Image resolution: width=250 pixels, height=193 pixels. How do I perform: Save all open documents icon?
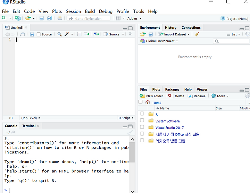[x=50, y=18]
